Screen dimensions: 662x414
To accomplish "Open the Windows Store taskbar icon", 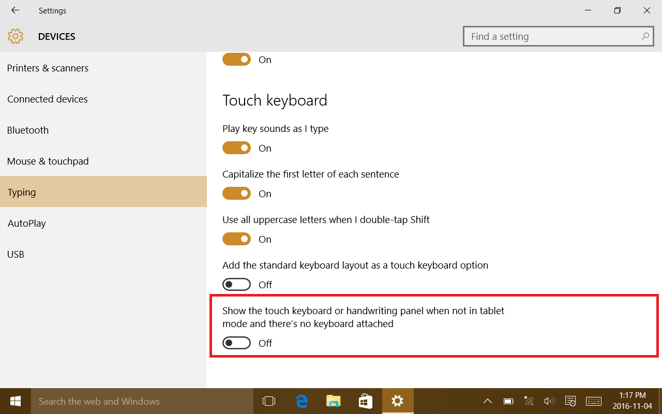I will (366, 401).
